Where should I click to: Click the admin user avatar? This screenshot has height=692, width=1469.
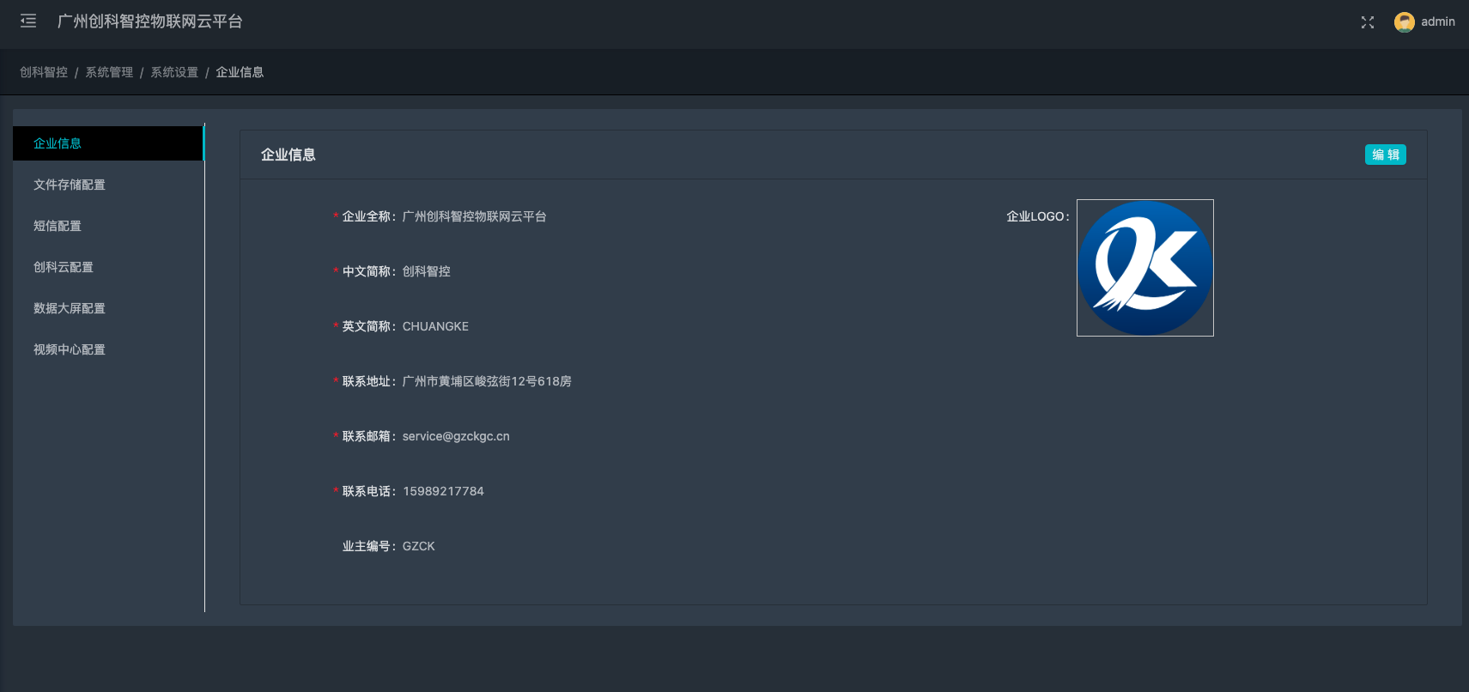coord(1404,22)
